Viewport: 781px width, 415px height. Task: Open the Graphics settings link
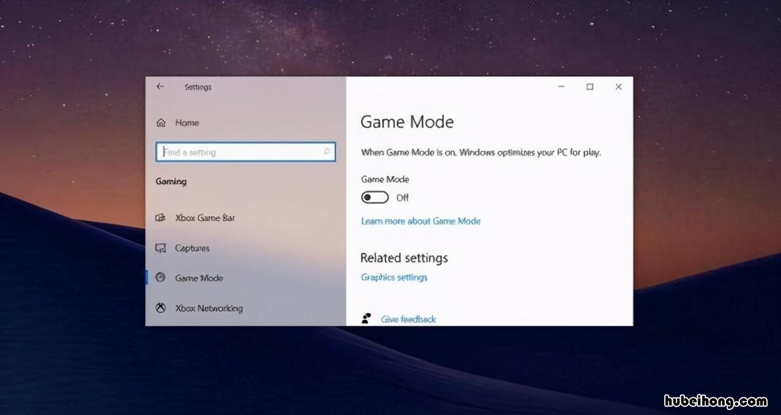(x=394, y=277)
